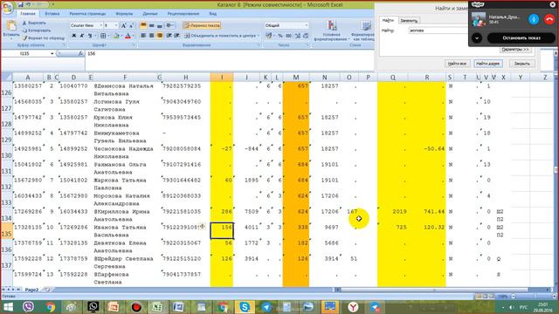The height and width of the screenshot is (314, 559).
Task: Open Условное форматирование menu
Action: [x=332, y=31]
